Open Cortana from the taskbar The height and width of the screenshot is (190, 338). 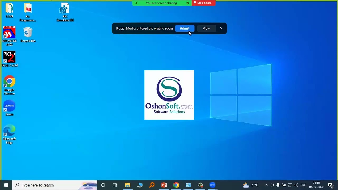click(103, 185)
